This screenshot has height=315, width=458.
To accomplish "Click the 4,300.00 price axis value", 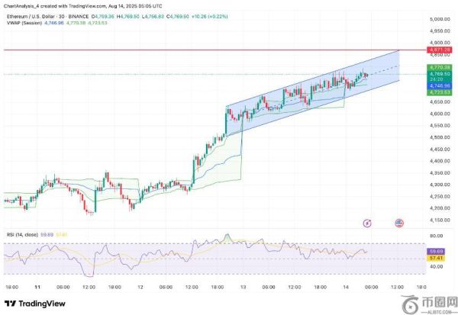I will tap(440, 185).
